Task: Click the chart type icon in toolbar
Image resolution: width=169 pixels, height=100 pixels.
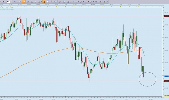Action: tap(15, 2)
